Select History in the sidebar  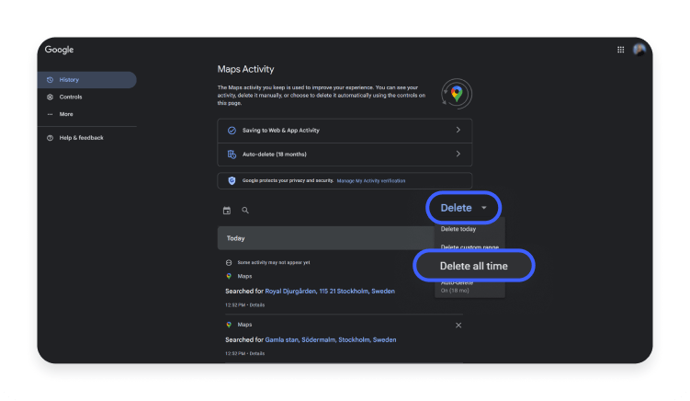(87, 80)
